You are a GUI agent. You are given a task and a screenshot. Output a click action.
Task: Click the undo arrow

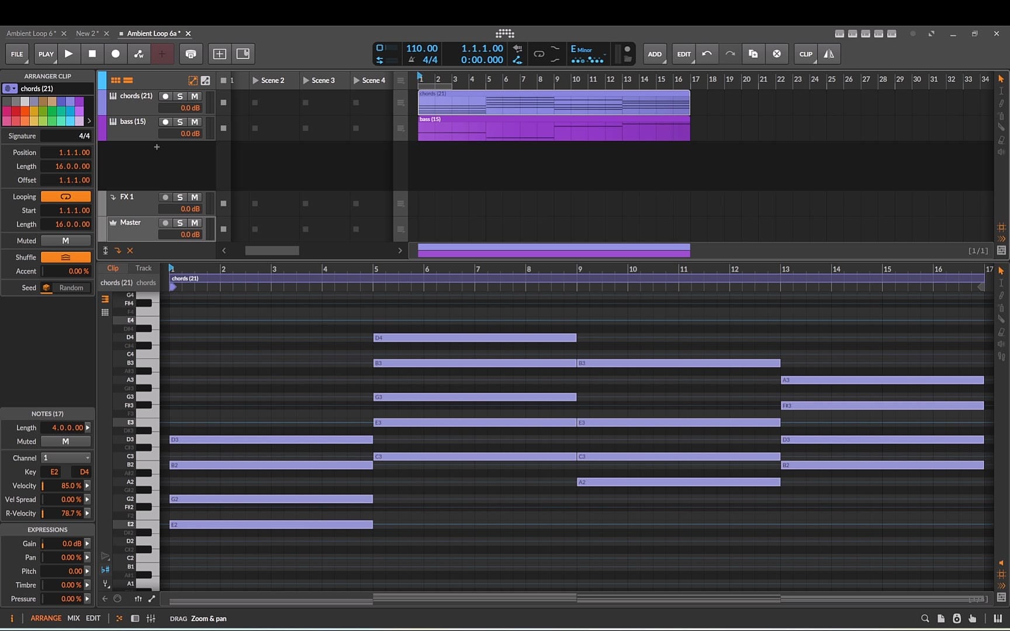pos(707,54)
